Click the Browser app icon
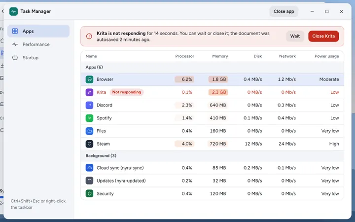 pos(89,79)
